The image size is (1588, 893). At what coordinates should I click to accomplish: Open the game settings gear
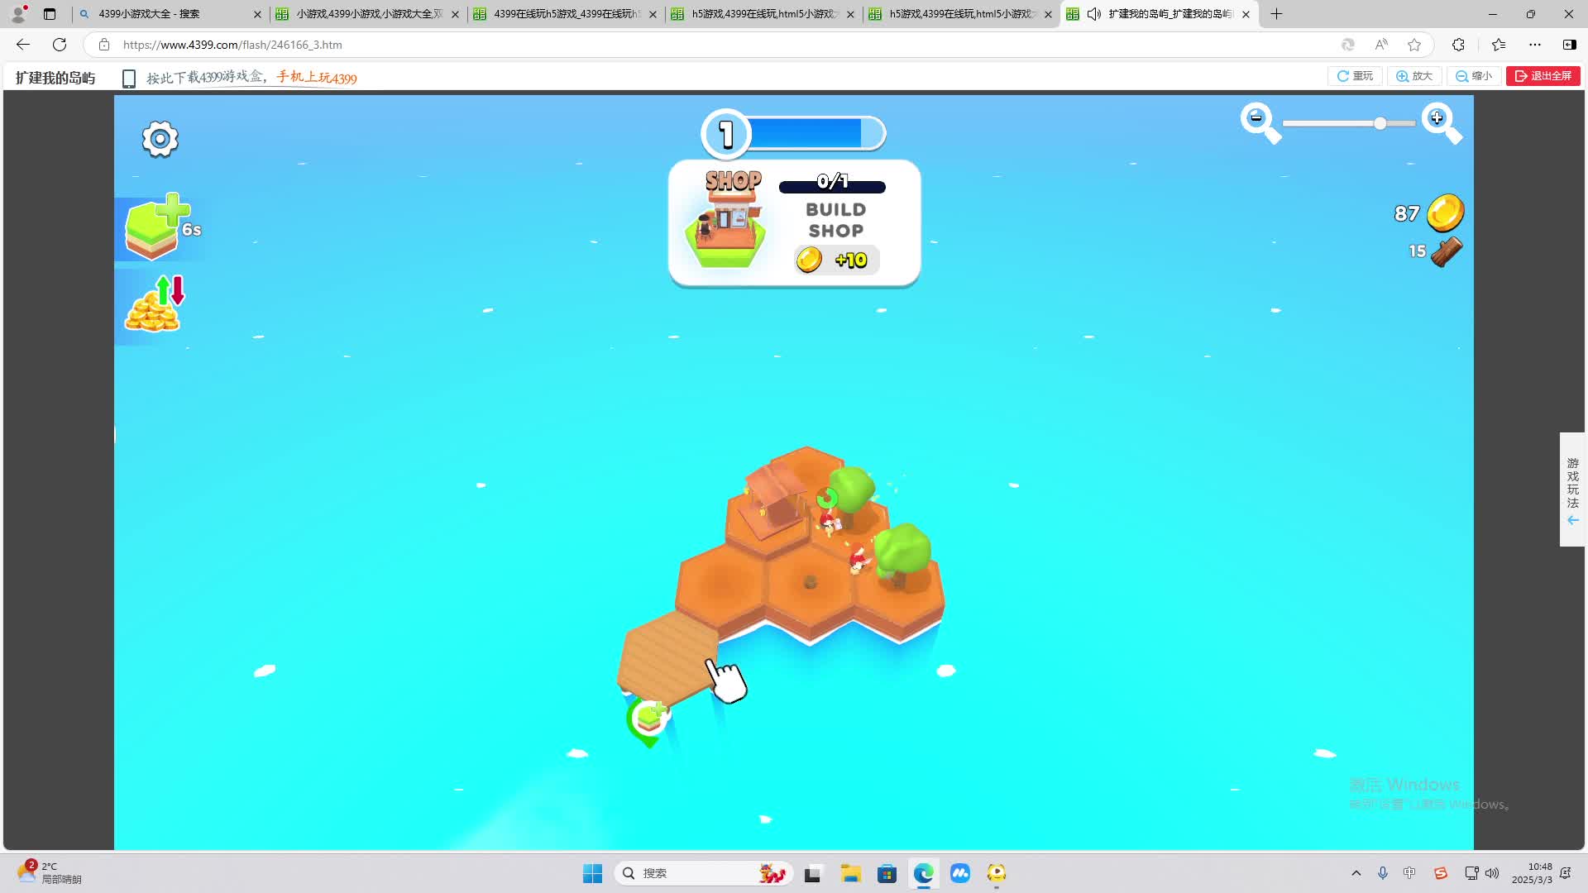160,139
